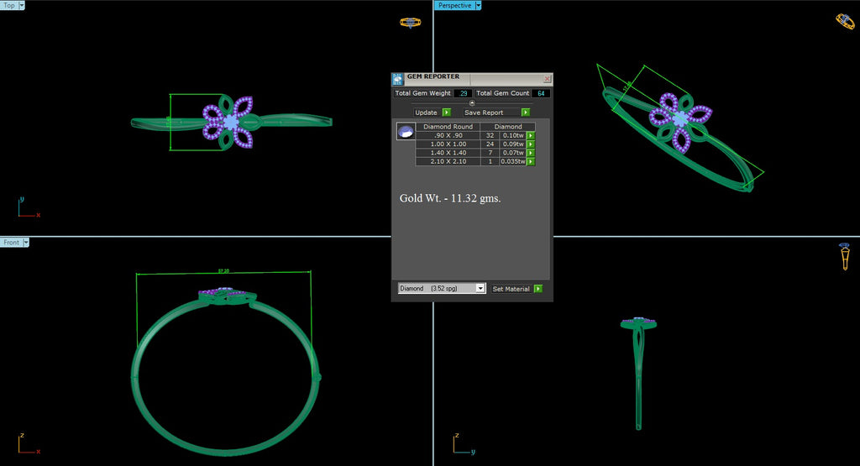Viewport: 860px width, 466px height.
Task: Click green arrow for 1.40 X 1.40 row
Action: tap(530, 153)
